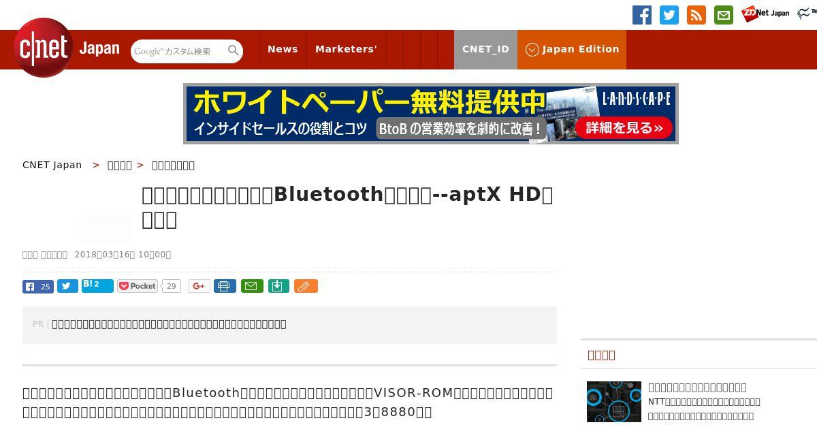The width and height of the screenshot is (817, 429).
Task: Open the green newsletter mail icon
Action: tap(724, 15)
